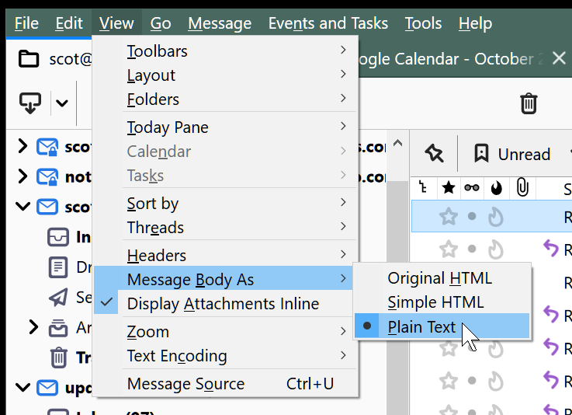Expand the Archives folder tree arrow
Viewport: 572px width, 415px height.
(x=33, y=327)
